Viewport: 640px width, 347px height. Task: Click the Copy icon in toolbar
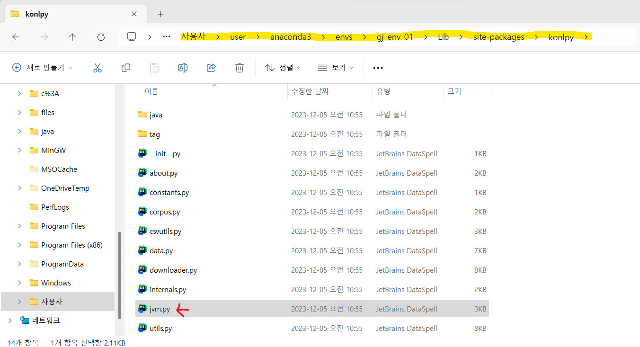[126, 68]
